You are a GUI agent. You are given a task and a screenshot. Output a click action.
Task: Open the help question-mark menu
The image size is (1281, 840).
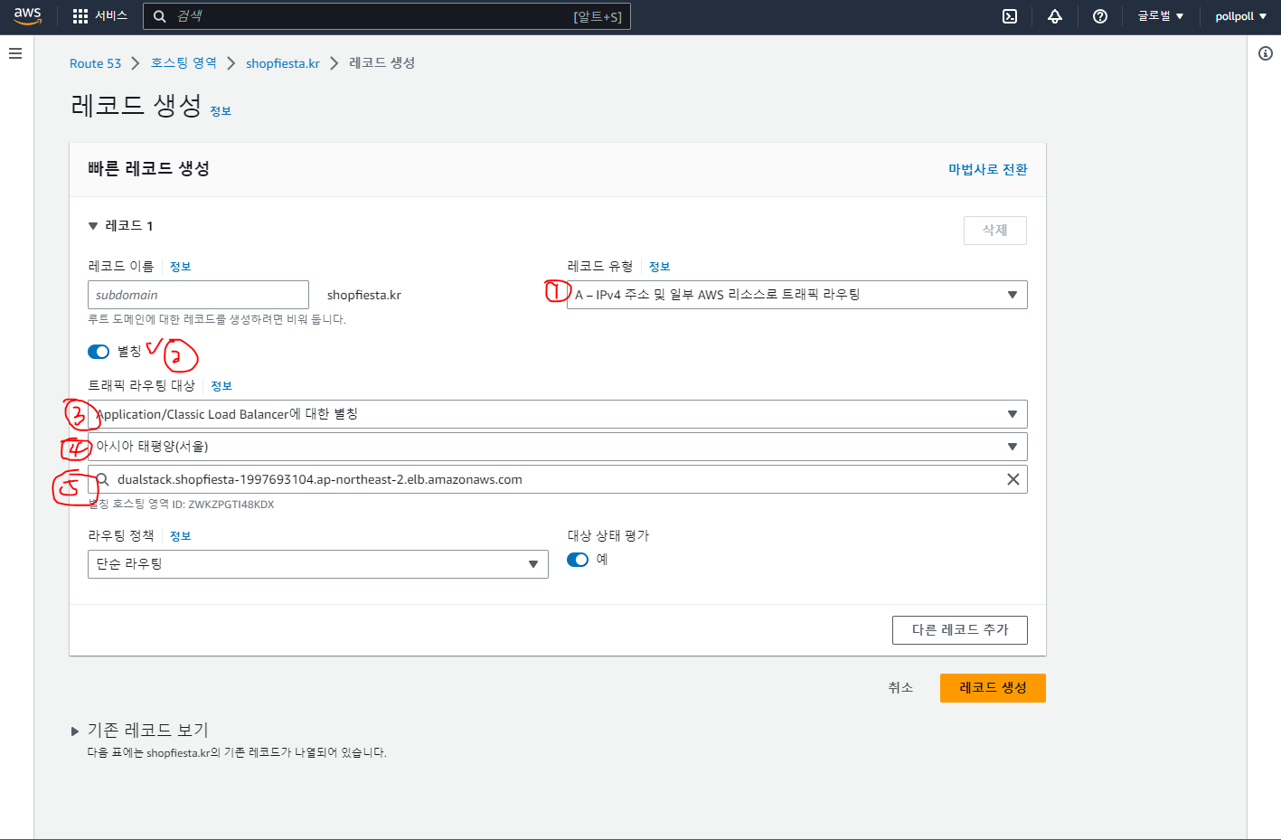pyautogui.click(x=1100, y=16)
